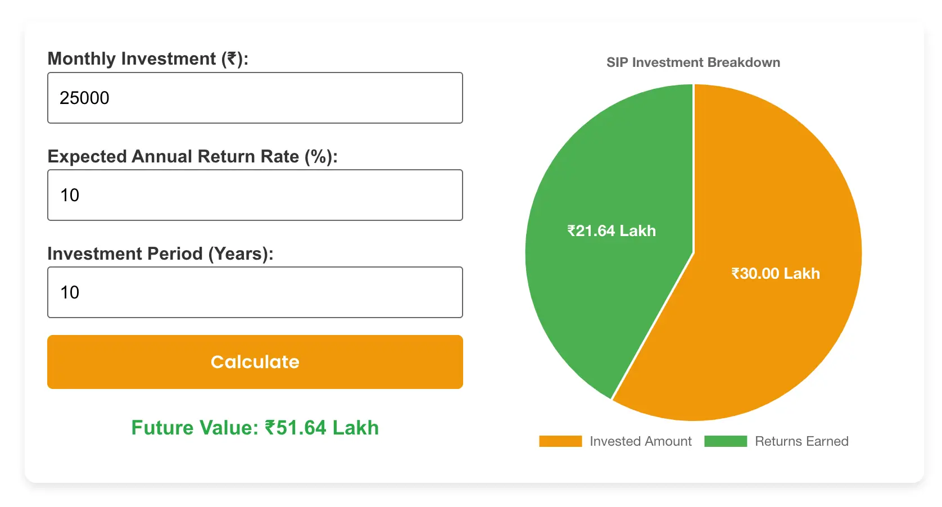
Task: Click the Investment Period (Years) label
Action: pos(161,254)
